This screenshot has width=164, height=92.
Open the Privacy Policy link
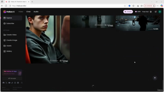click(x=6, y=89)
